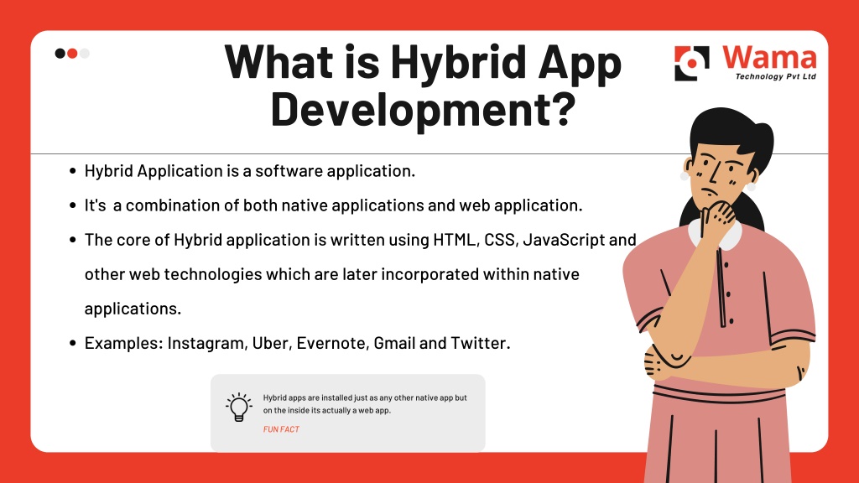The width and height of the screenshot is (859, 483).
Task: Click "Hybrid apps are installed just as any" text
Action: [365, 398]
